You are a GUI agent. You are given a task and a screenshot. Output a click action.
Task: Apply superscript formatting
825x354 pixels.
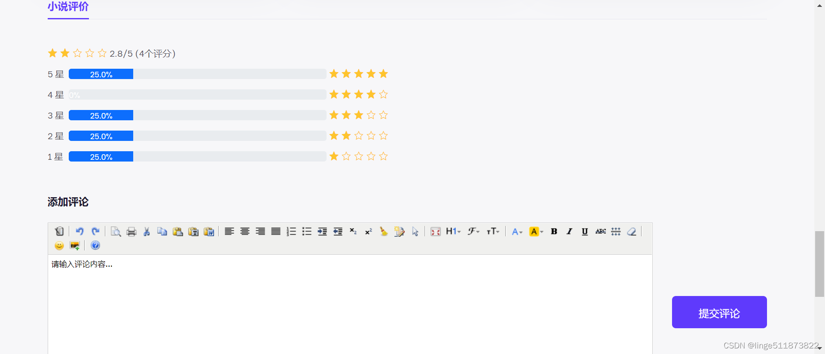[x=369, y=232]
